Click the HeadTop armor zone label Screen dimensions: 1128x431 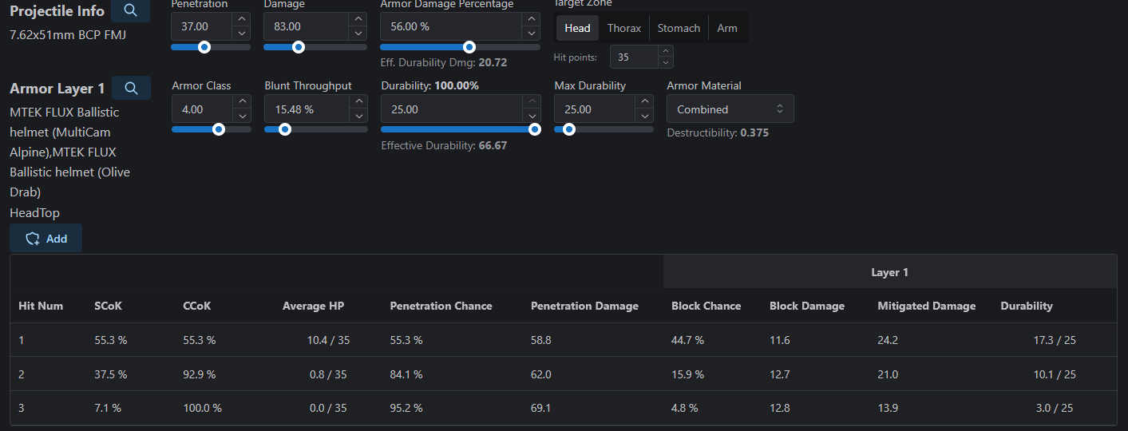click(x=34, y=213)
